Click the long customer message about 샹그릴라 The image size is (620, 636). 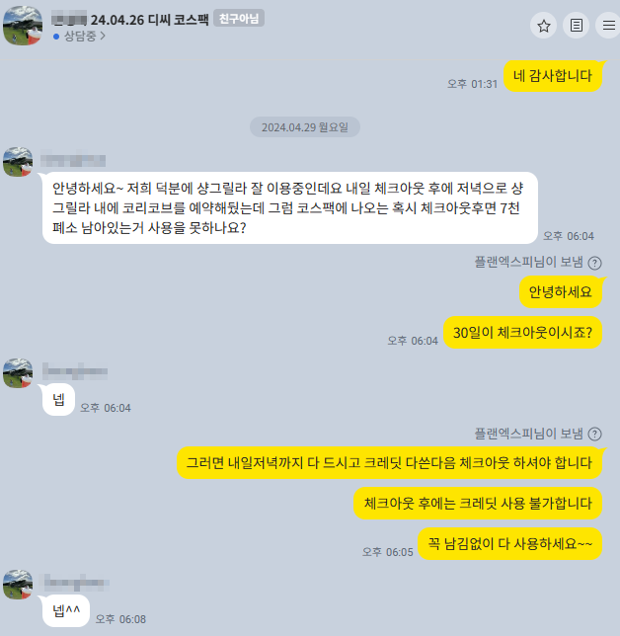click(290, 207)
